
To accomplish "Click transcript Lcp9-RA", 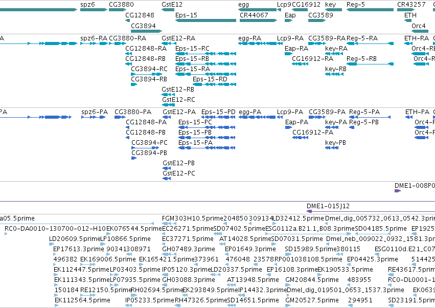I will tap(280, 43).
